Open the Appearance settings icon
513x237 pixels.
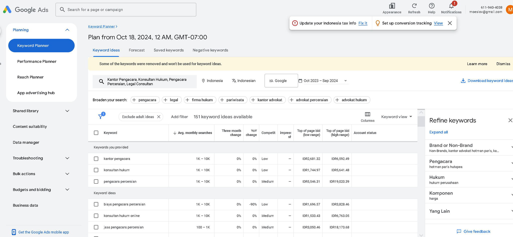392,6
